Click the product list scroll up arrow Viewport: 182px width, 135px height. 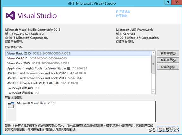click(153, 53)
